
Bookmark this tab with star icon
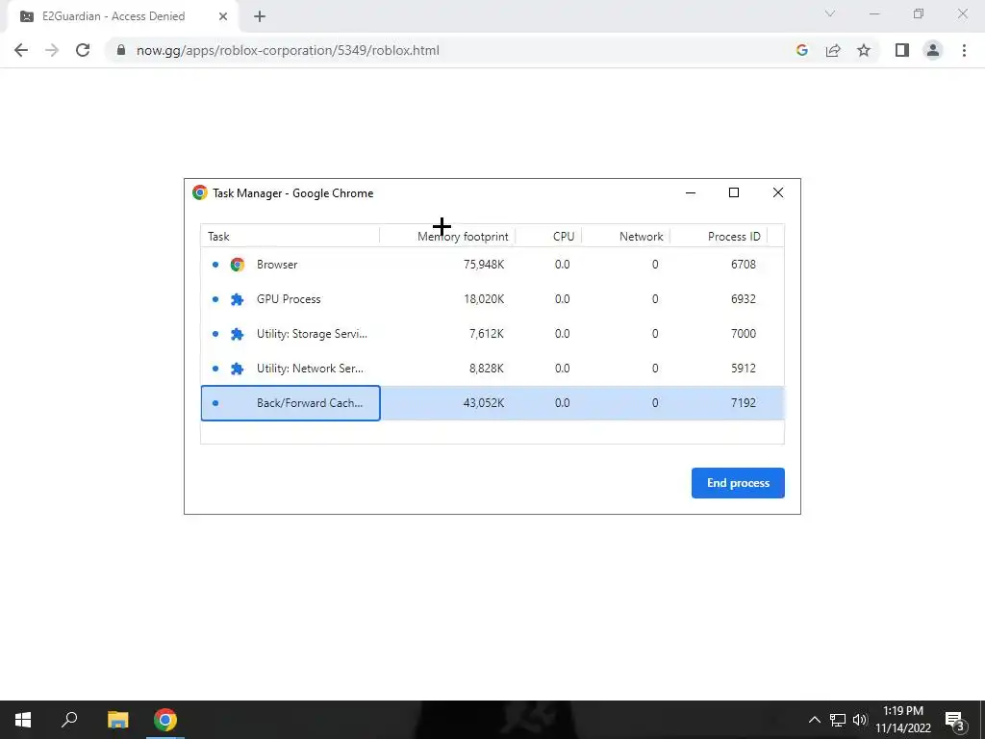[x=864, y=50]
